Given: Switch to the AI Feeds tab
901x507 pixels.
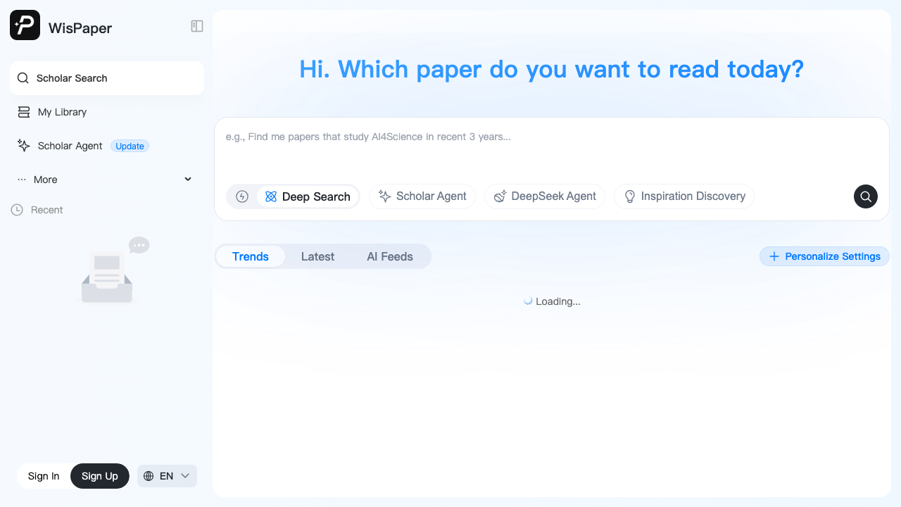Looking at the screenshot, I should 390,256.
